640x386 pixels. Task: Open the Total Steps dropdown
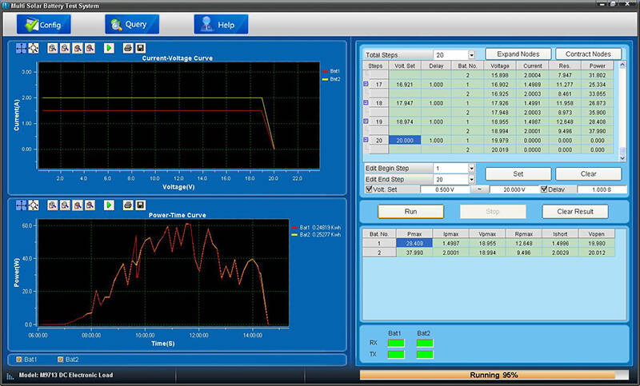[x=471, y=54]
